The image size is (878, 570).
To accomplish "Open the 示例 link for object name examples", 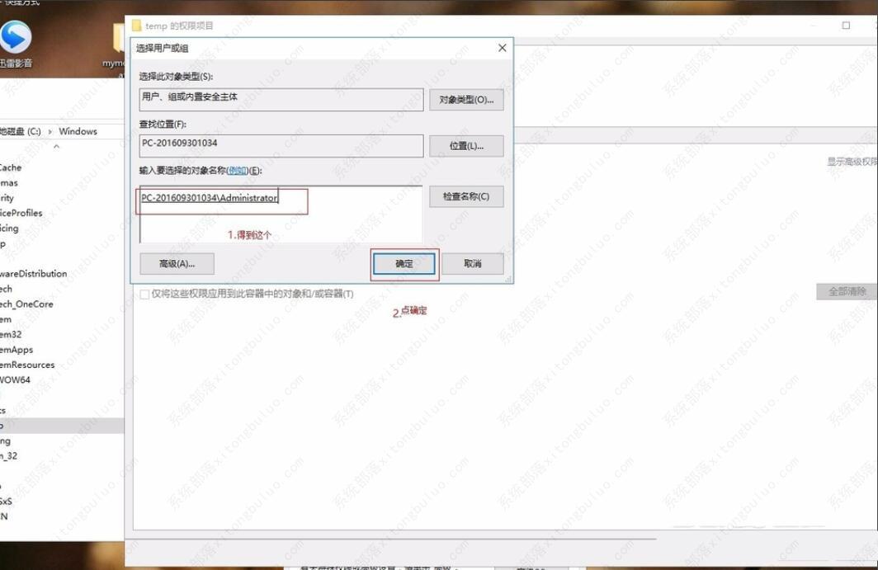I will pyautogui.click(x=237, y=170).
